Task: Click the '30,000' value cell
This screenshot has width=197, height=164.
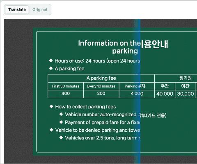Action: point(186,94)
